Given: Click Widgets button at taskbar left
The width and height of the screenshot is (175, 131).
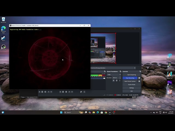Looking at the screenshot, I should coord(3,112).
